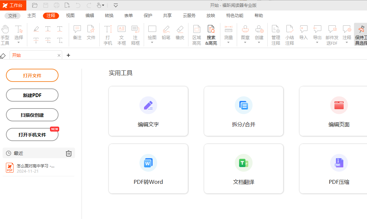The height and width of the screenshot is (219, 367).
Task: Open the 文件 menu
Action: [x=12, y=15]
